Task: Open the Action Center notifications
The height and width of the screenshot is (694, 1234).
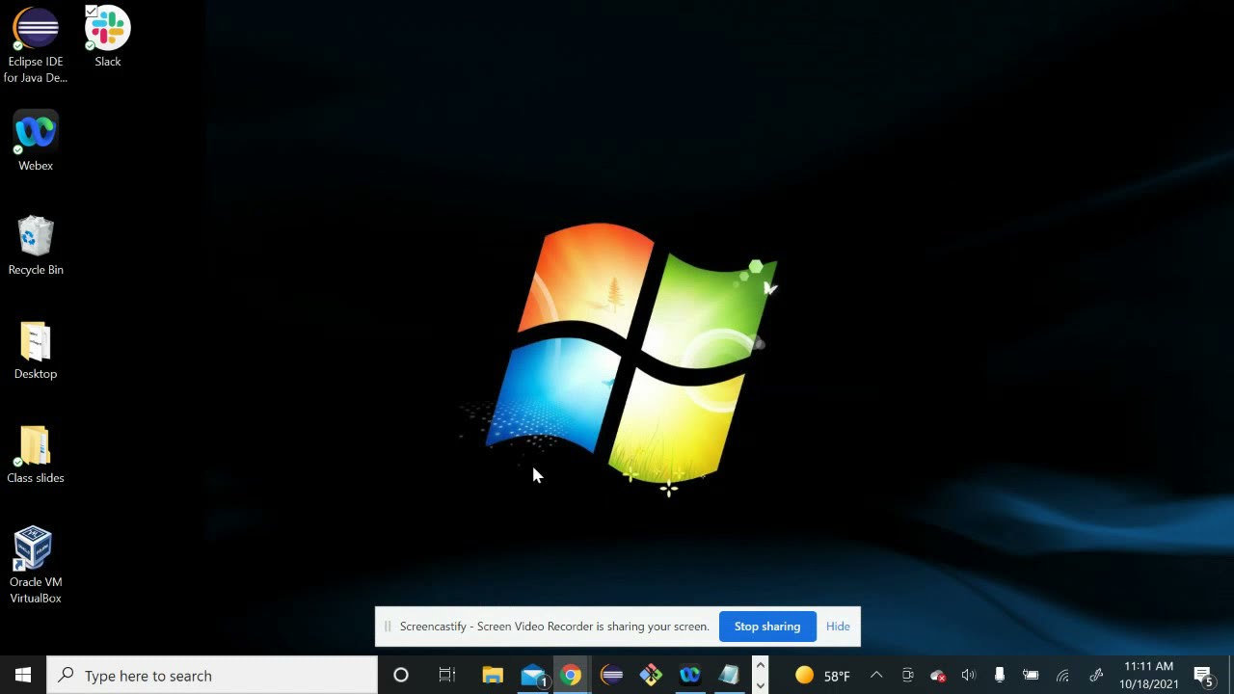Action: (x=1203, y=676)
